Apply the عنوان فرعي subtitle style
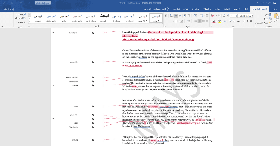This screenshot has width=280, height=146. tap(90, 18)
